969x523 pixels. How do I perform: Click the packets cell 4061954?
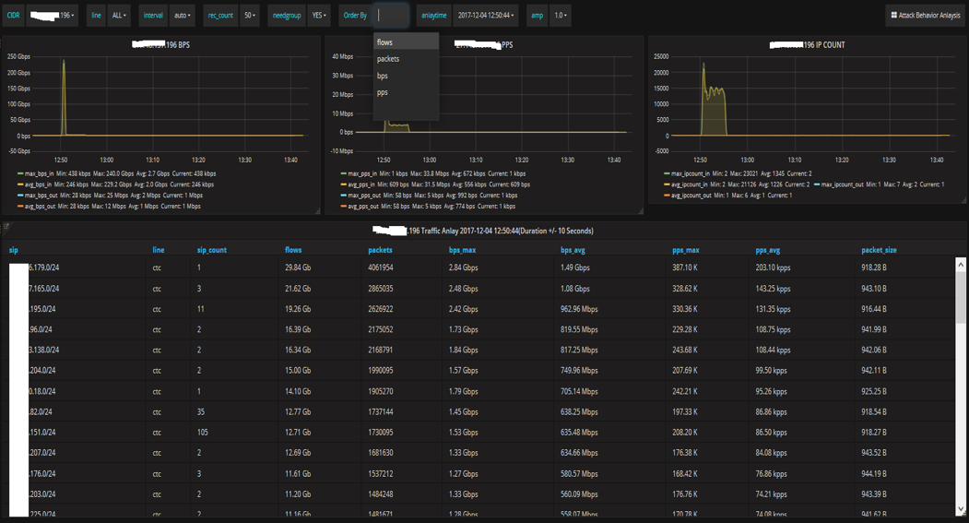[x=381, y=267]
